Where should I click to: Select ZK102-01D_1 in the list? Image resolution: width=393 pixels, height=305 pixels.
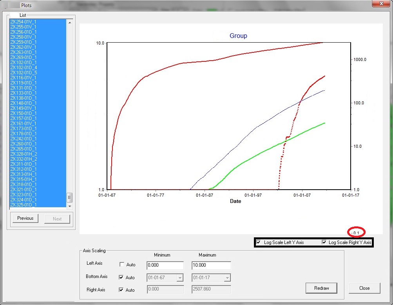click(x=38, y=62)
